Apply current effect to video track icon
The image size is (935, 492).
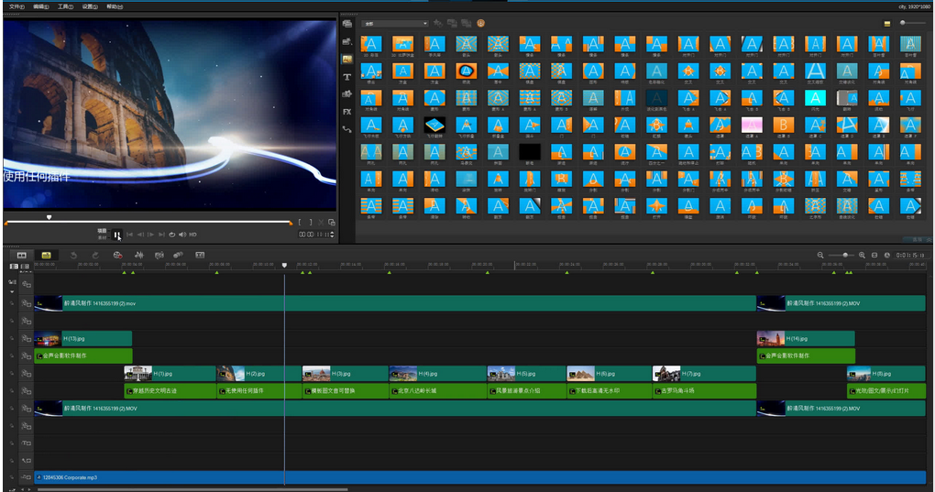pos(452,23)
